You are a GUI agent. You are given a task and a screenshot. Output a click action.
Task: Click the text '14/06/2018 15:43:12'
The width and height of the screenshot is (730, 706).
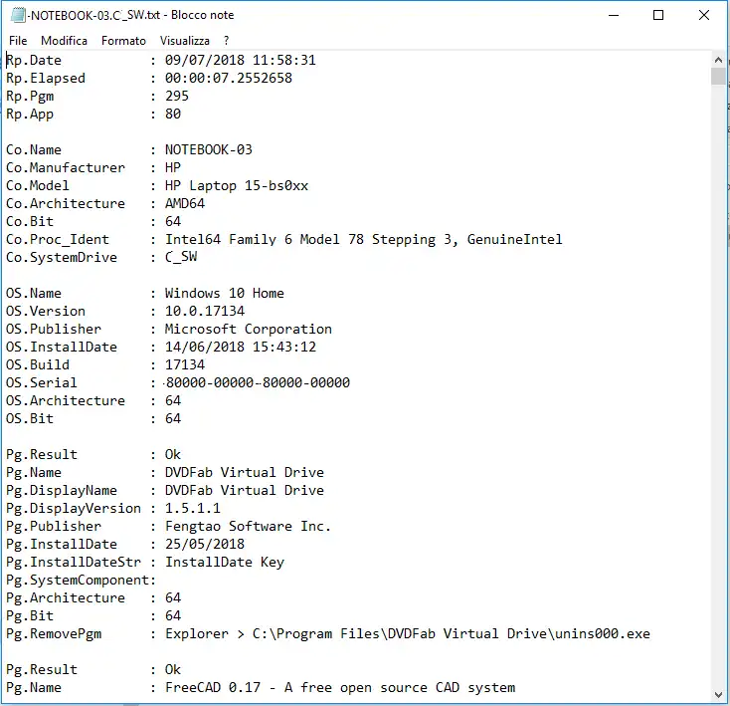pos(241,347)
